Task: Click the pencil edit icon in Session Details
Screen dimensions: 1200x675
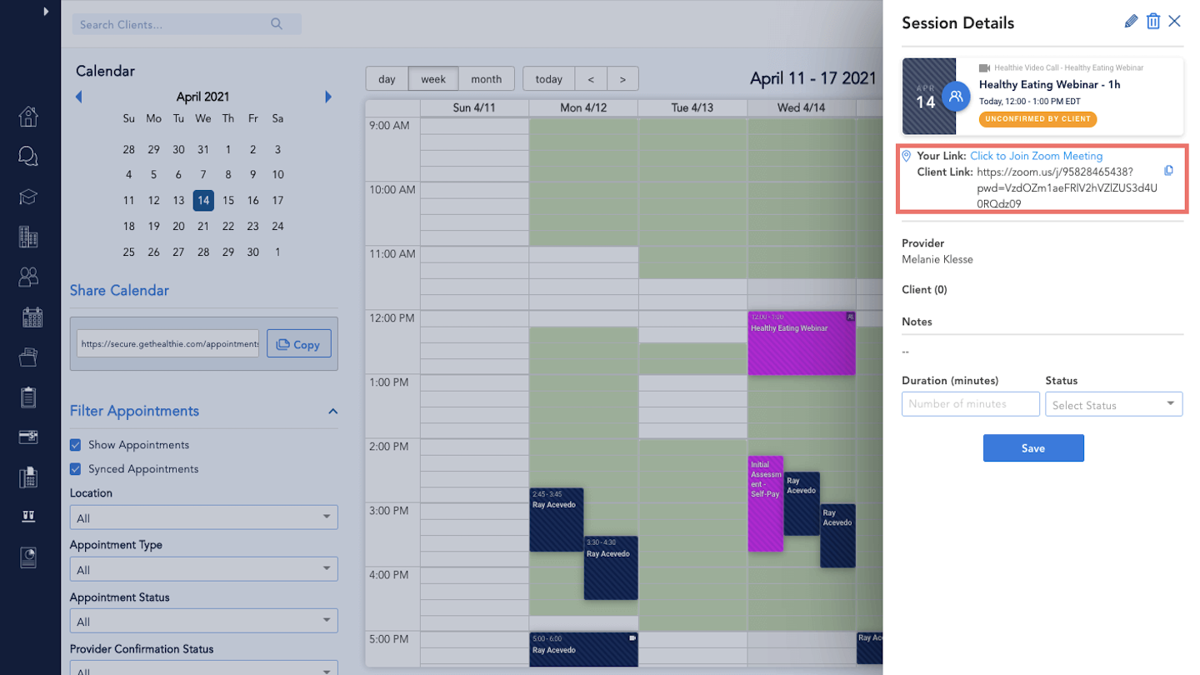Action: click(1131, 22)
